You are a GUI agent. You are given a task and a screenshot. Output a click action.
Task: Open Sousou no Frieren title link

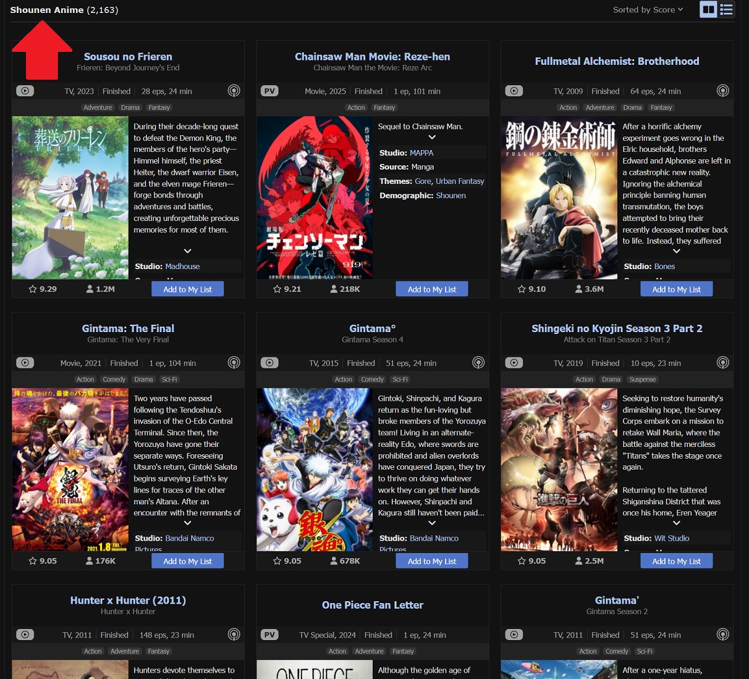128,56
